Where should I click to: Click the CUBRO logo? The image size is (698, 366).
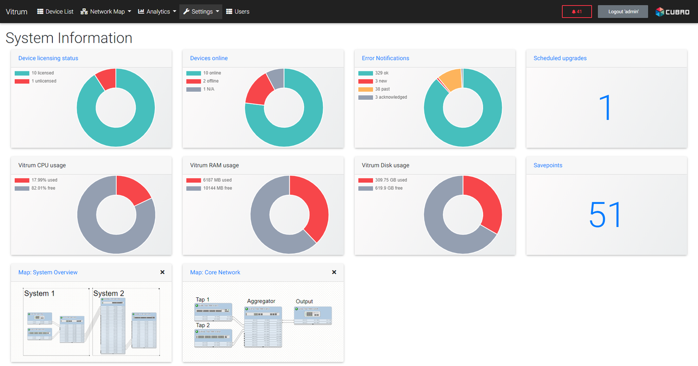click(672, 11)
